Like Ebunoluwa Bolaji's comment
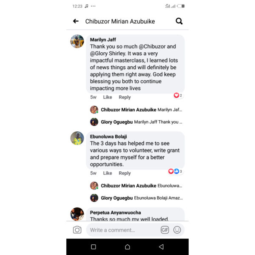Viewport: 255px width, 255px height. (x=108, y=173)
